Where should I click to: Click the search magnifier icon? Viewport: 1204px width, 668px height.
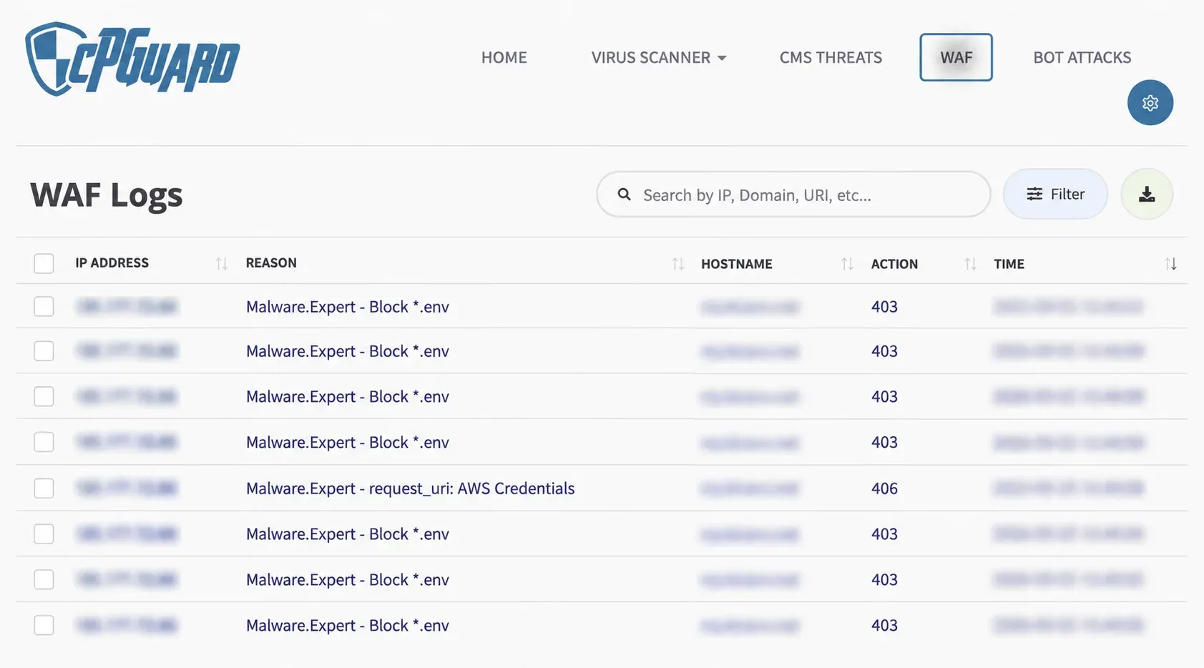624,194
